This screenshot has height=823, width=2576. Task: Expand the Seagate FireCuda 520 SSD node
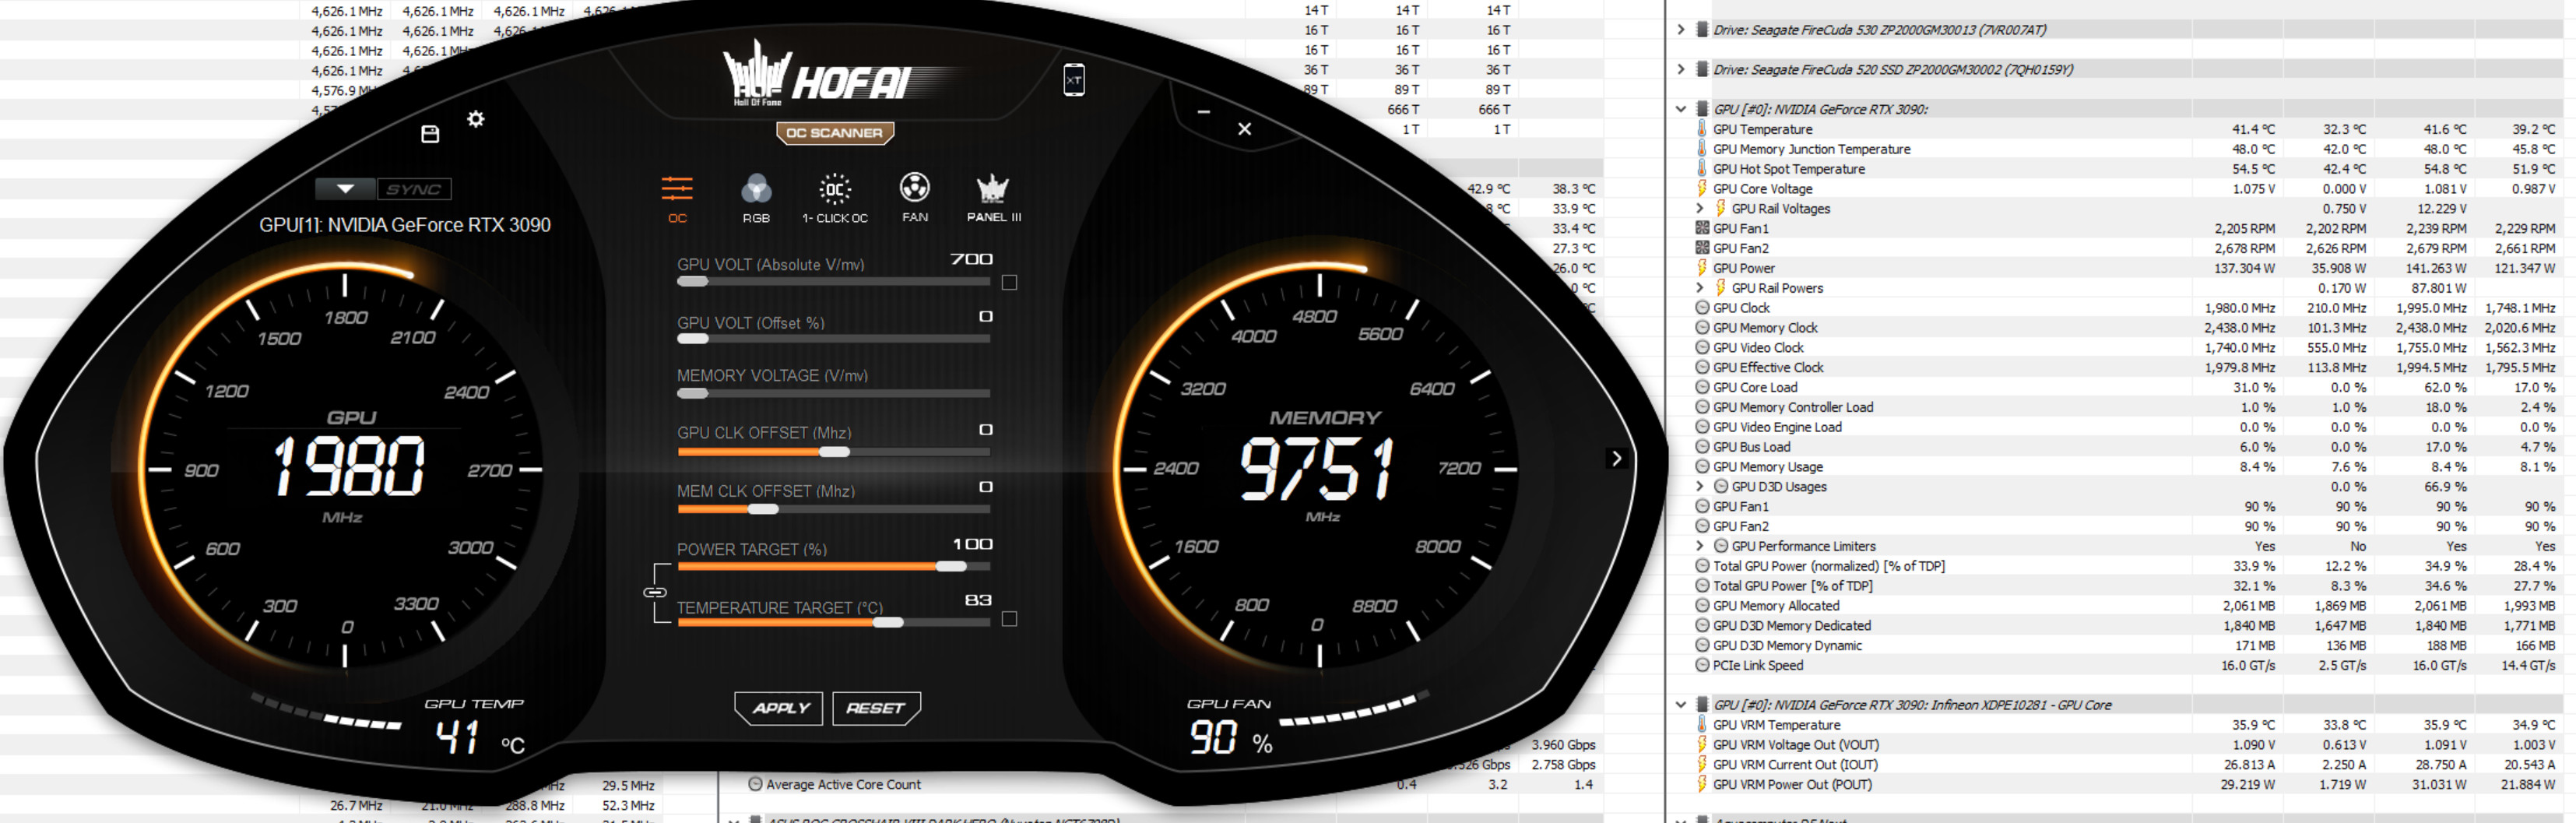(x=1681, y=70)
